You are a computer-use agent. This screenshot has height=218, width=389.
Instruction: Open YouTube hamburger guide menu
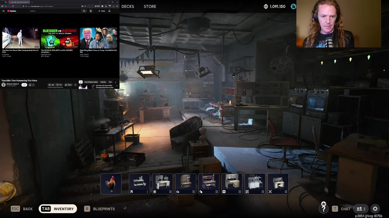3,11
